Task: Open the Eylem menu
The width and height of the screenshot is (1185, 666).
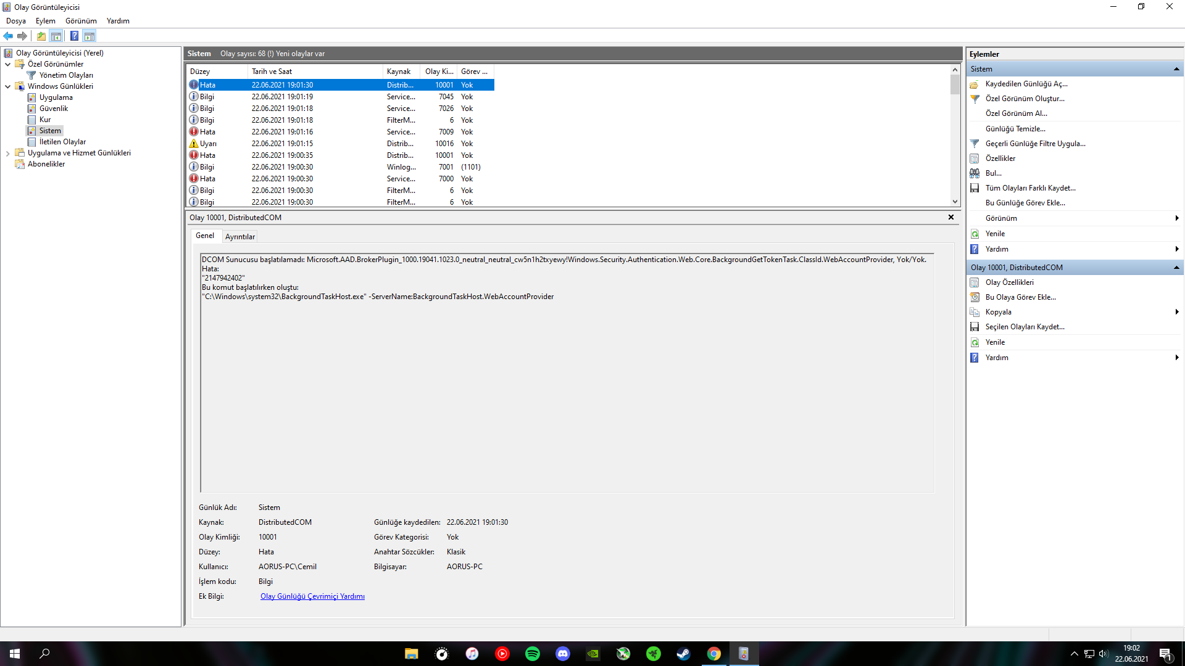Action: click(x=45, y=21)
